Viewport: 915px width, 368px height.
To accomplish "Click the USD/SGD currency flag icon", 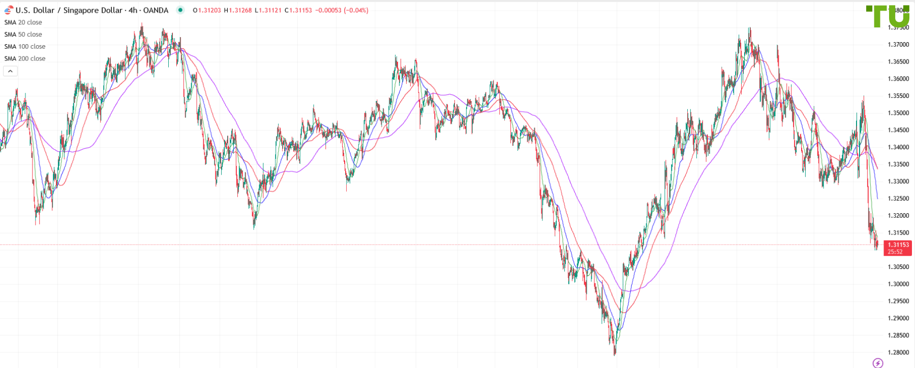I will pyautogui.click(x=9, y=10).
